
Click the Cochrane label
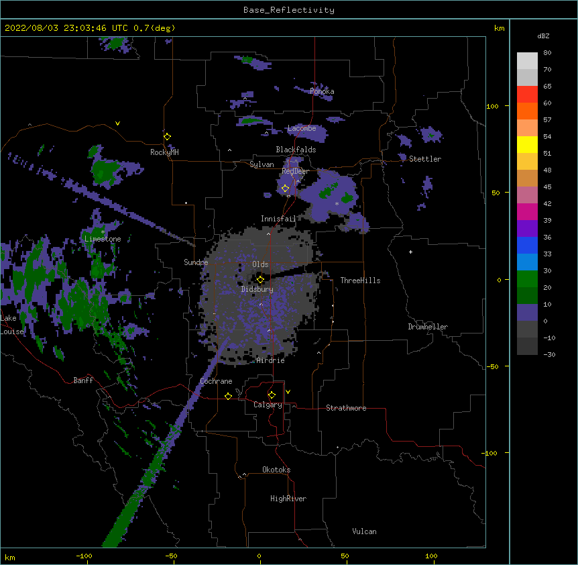216,381
